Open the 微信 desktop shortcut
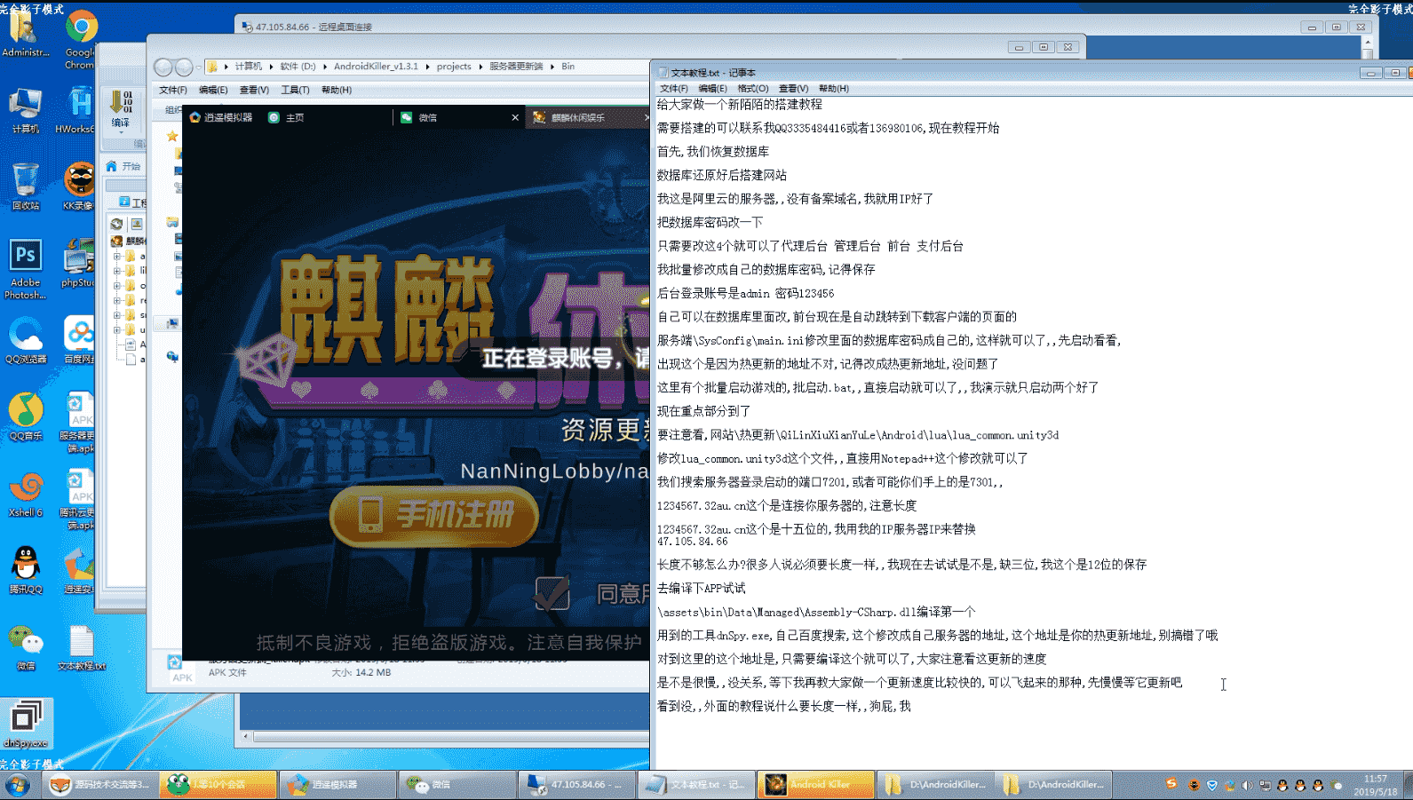The image size is (1413, 800). pos(25,647)
